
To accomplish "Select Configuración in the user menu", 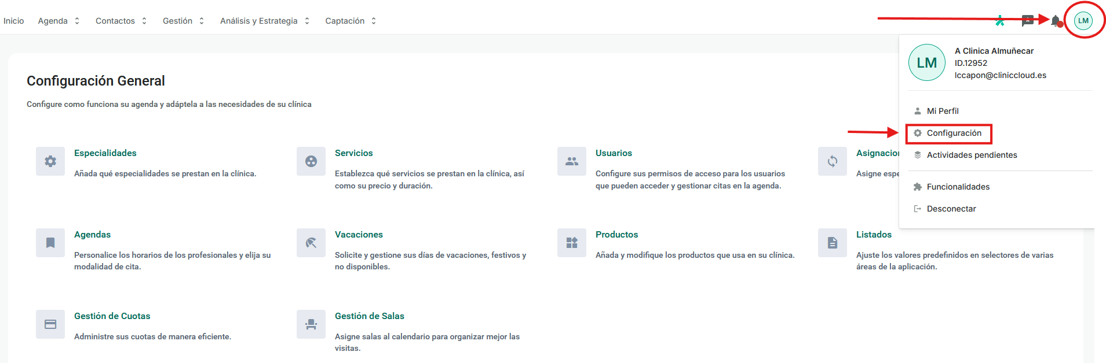I will click(x=954, y=133).
